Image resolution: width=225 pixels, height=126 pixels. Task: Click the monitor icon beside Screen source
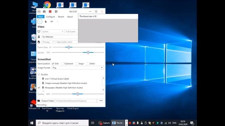(x=39, y=31)
